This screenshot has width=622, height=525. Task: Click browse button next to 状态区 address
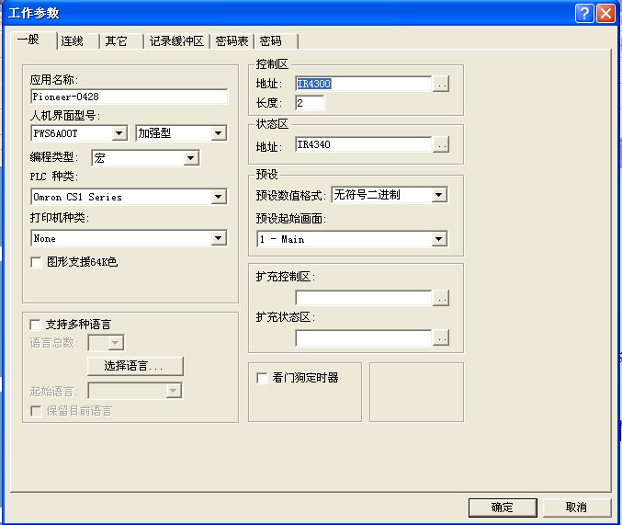click(x=441, y=145)
